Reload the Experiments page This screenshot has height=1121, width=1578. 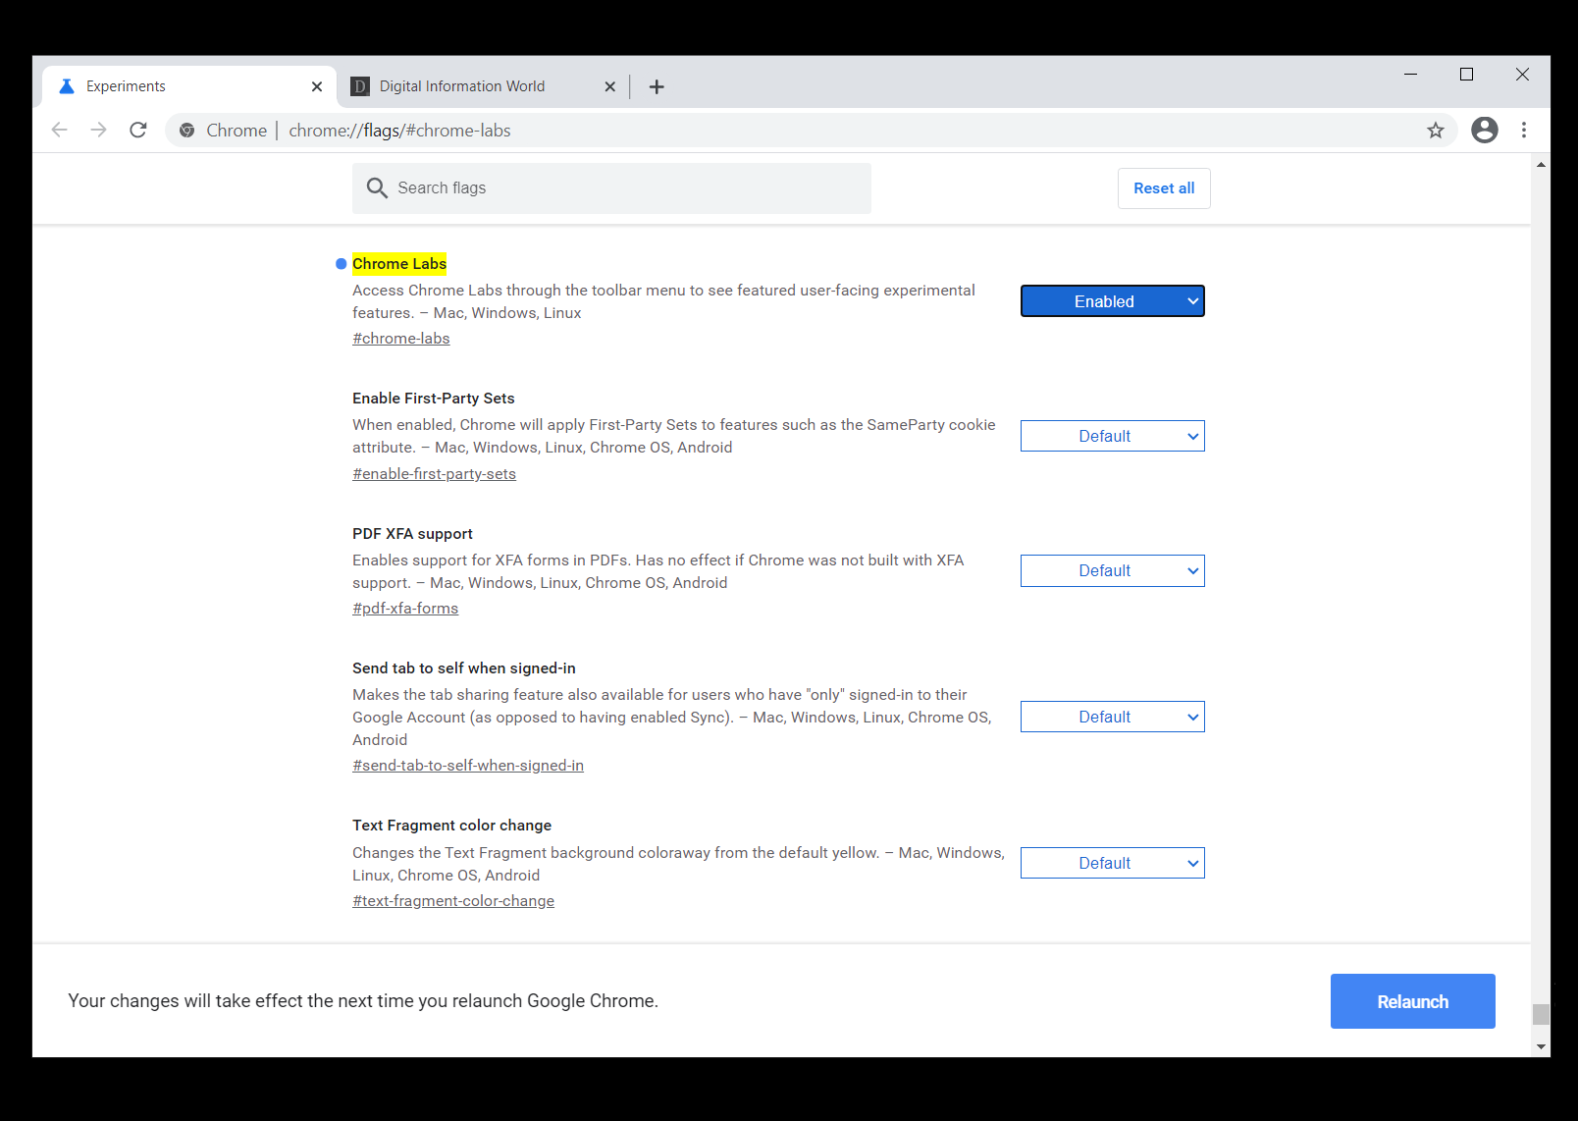click(x=138, y=130)
